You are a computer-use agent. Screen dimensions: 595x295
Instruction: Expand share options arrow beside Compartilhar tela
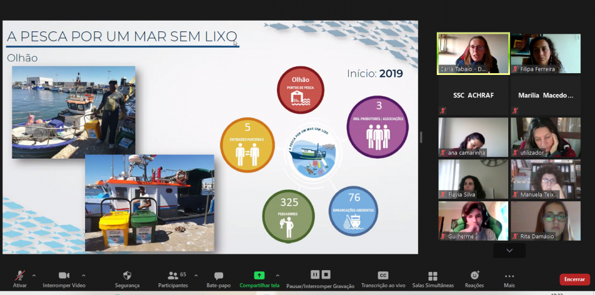277,276
